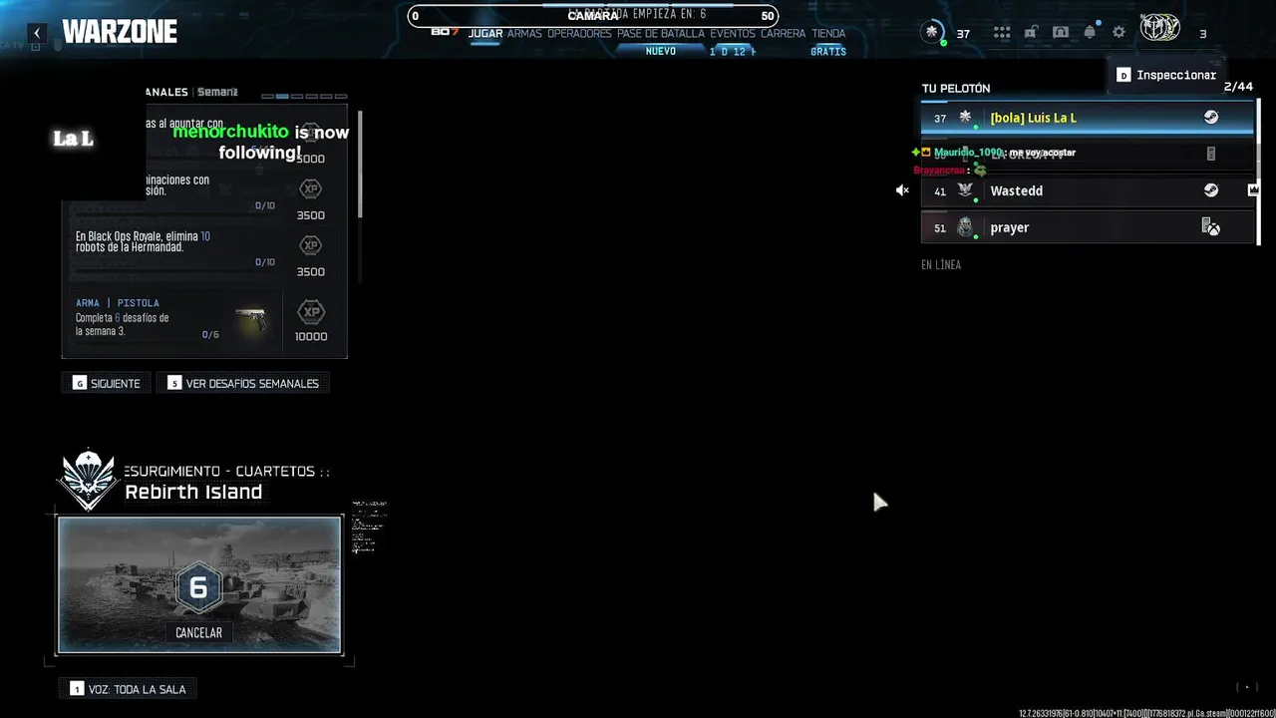The width and height of the screenshot is (1276, 718).
Task: Open the social party icon in header
Action: click(x=1061, y=33)
